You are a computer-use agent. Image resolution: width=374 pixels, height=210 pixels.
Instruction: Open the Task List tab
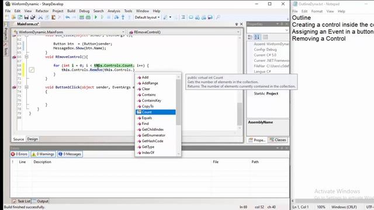tap(22, 201)
